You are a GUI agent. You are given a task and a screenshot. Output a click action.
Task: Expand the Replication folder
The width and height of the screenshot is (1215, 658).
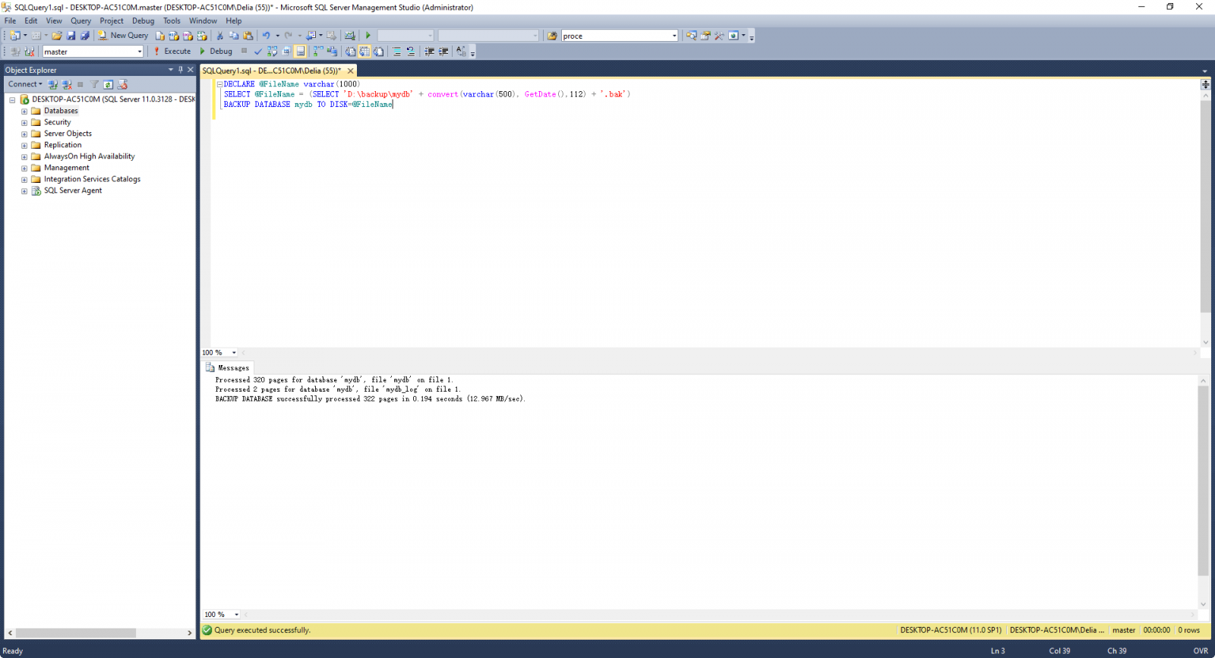(24, 146)
